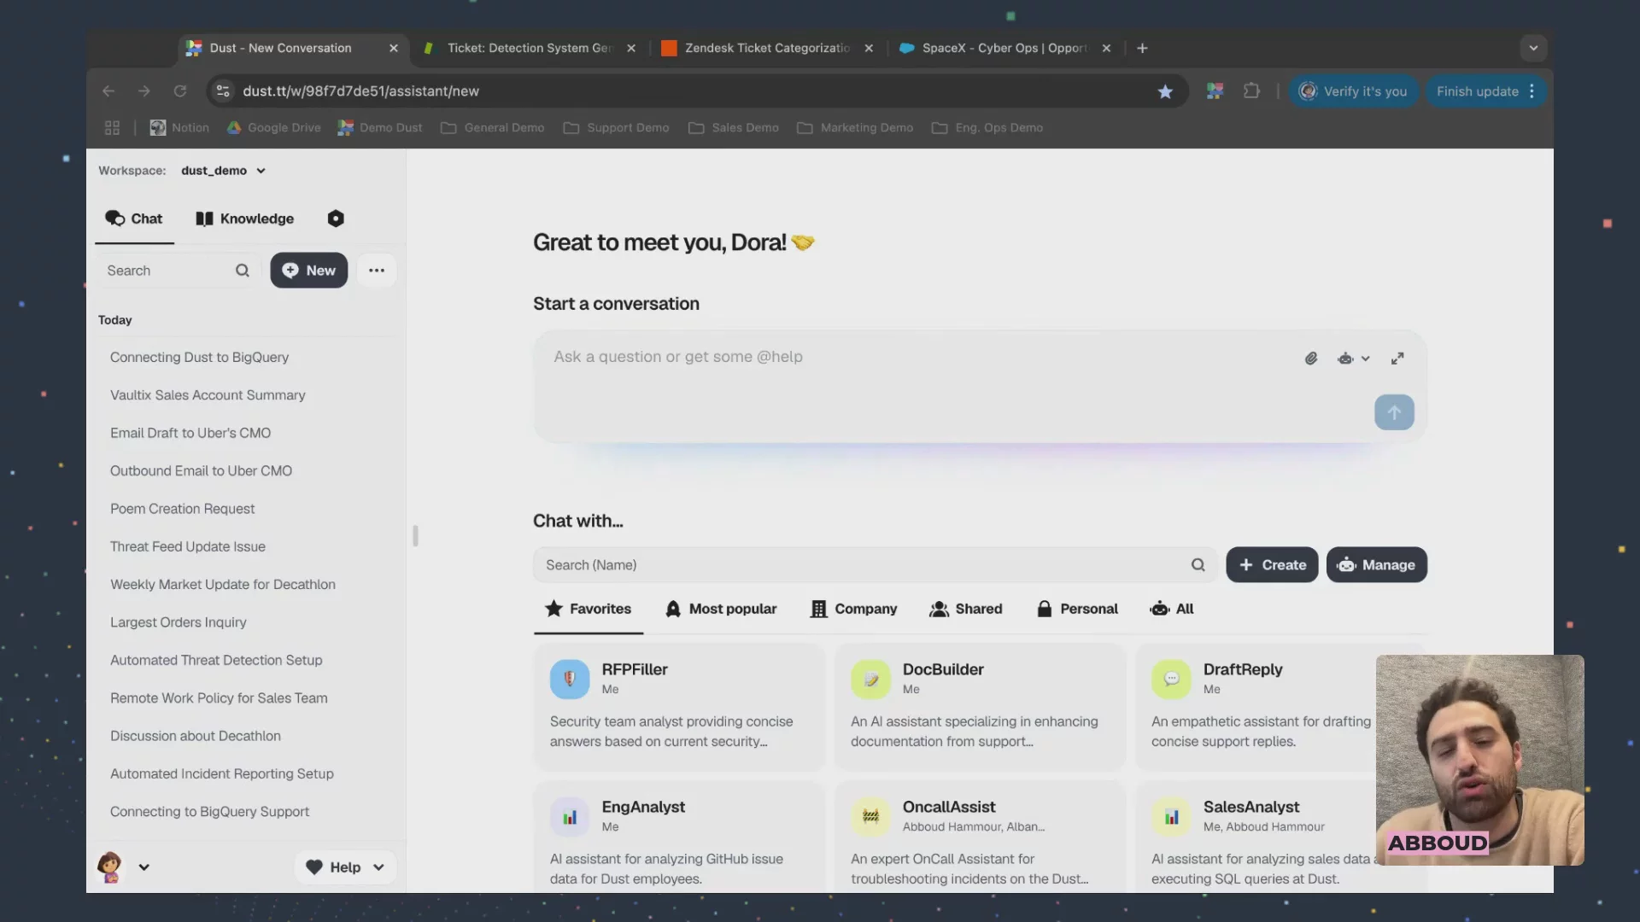
Task: Select the Favorites assistants tab
Action: 589,609
